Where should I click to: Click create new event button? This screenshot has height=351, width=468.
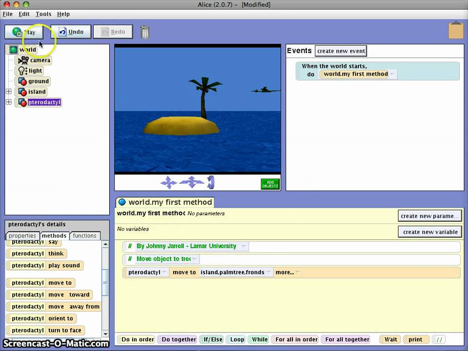pos(341,51)
